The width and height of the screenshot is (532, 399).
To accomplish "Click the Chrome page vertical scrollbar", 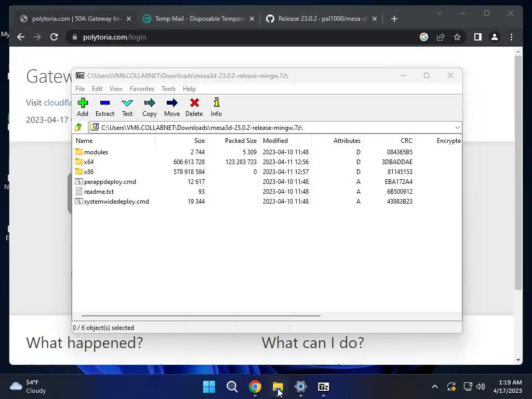I will coord(518,173).
